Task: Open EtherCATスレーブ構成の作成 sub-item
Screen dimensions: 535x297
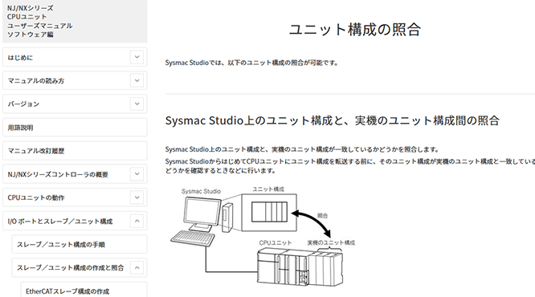Action: 84,290
